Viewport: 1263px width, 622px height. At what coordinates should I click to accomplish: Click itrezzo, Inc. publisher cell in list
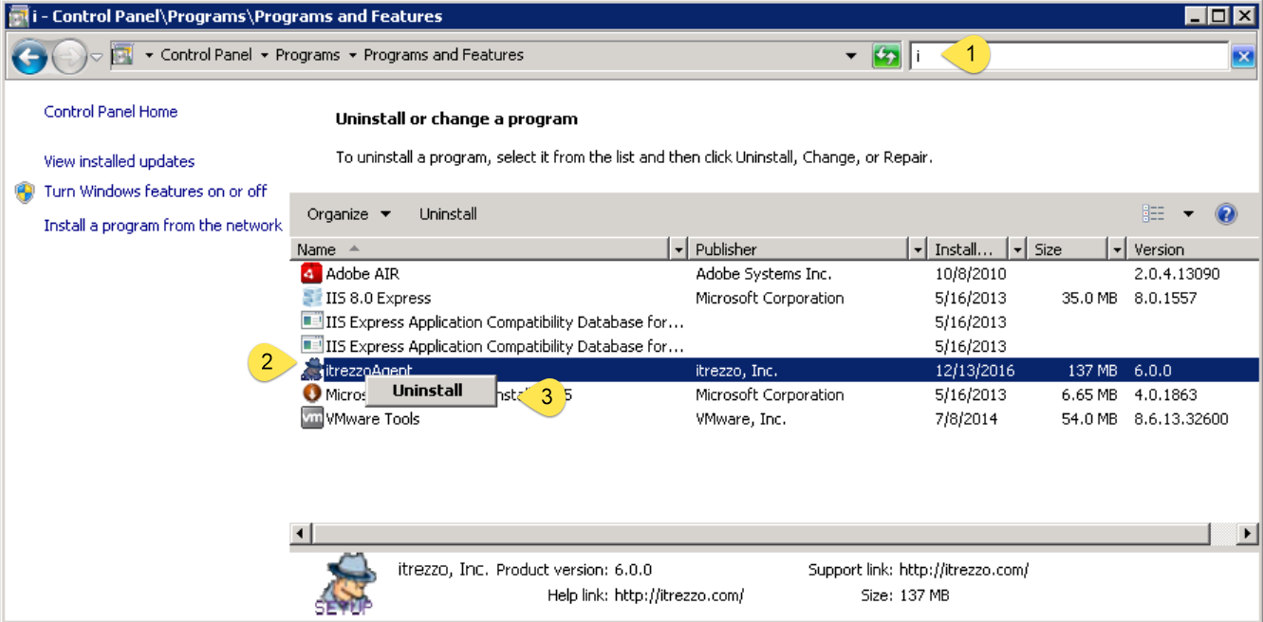point(737,371)
